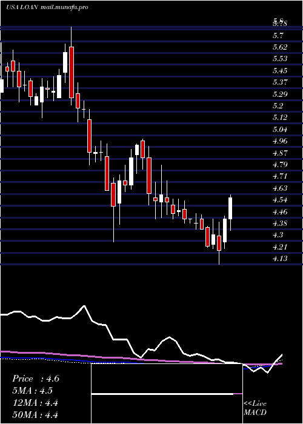Select the 4.87 price axis label

(x=280, y=153)
